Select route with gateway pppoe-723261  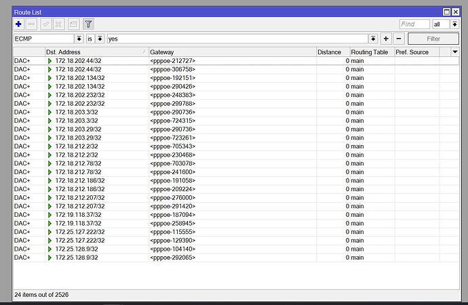tap(236, 138)
